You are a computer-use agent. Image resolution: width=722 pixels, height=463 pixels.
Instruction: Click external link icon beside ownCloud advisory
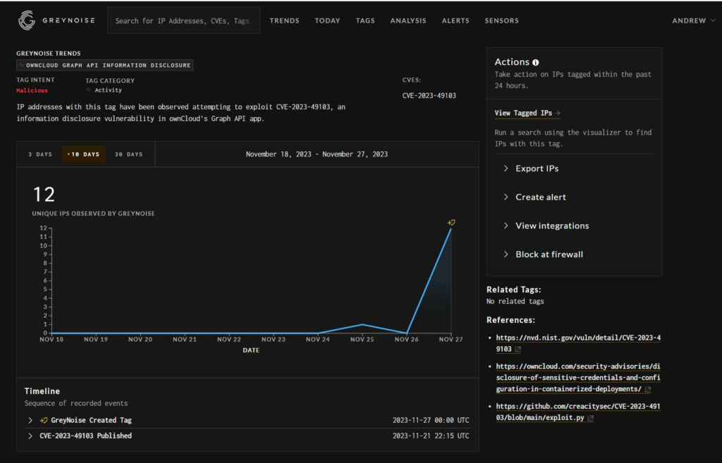tap(647, 389)
